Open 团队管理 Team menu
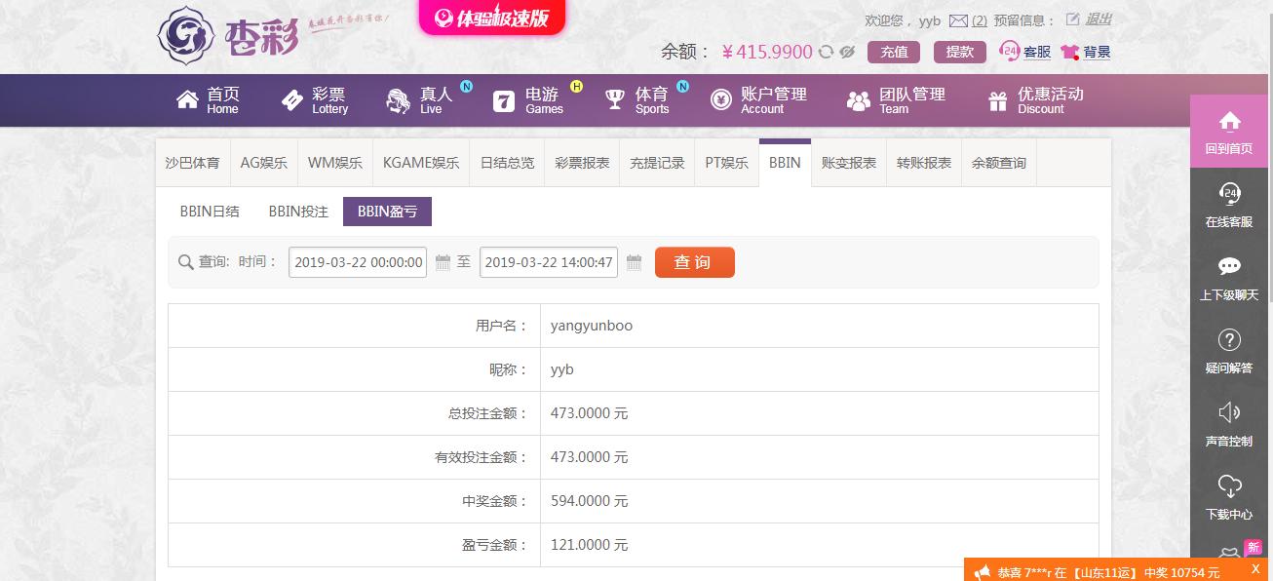This screenshot has width=1273, height=581. (896, 100)
